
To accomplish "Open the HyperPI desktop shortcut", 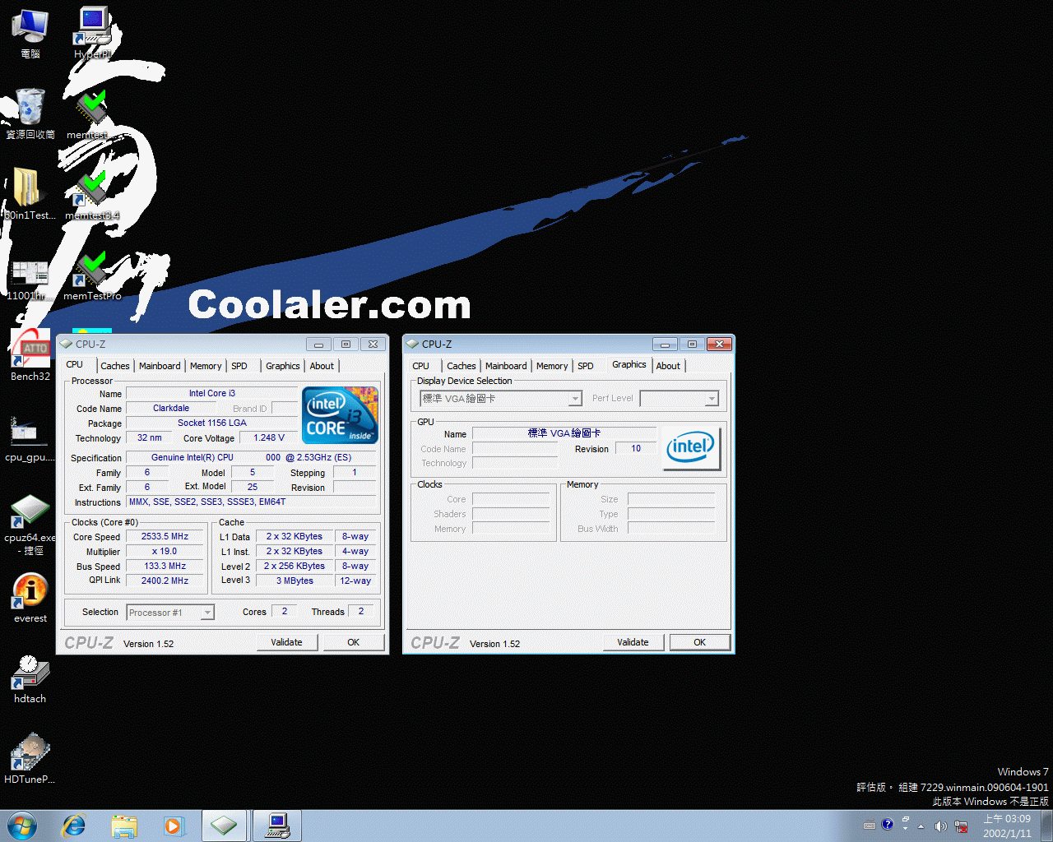I will [x=92, y=33].
